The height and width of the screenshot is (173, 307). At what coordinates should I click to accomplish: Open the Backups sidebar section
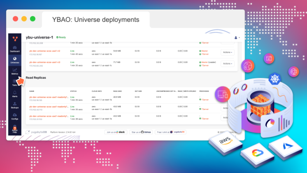15,105
